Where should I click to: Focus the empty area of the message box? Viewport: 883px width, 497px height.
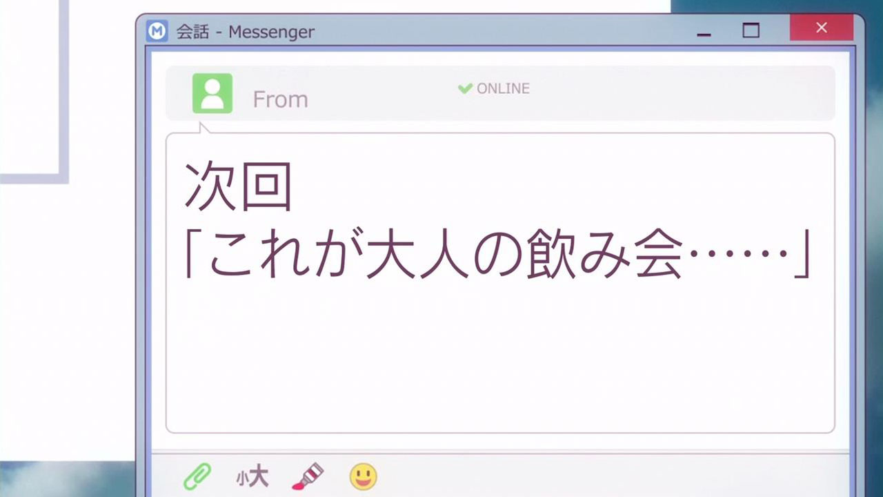[500, 359]
